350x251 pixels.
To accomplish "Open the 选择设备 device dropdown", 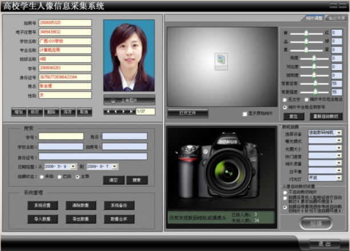I will coord(339,133).
